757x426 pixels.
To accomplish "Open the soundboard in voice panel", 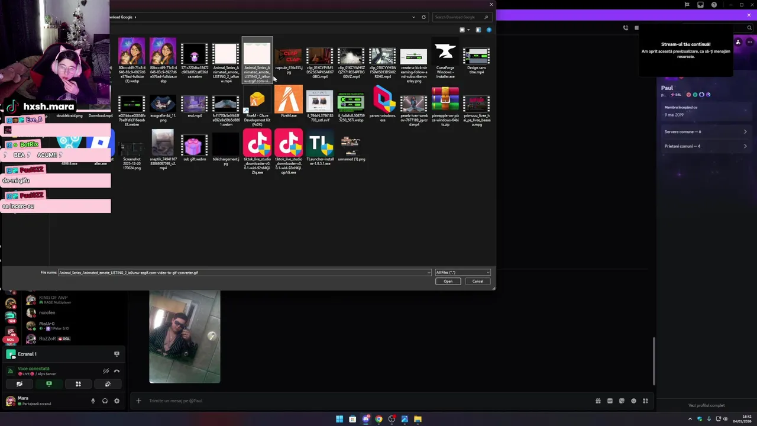I will pos(108,384).
